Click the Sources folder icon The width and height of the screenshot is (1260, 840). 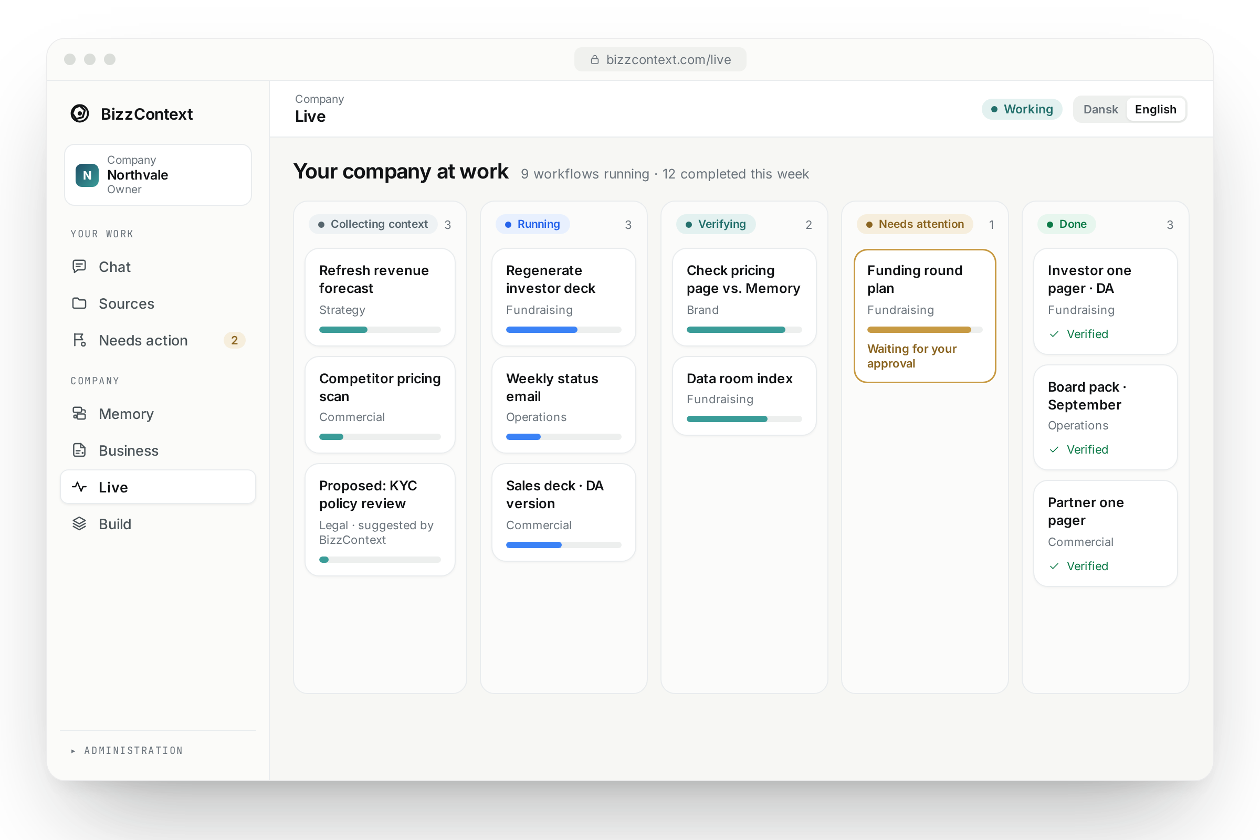[x=79, y=303]
